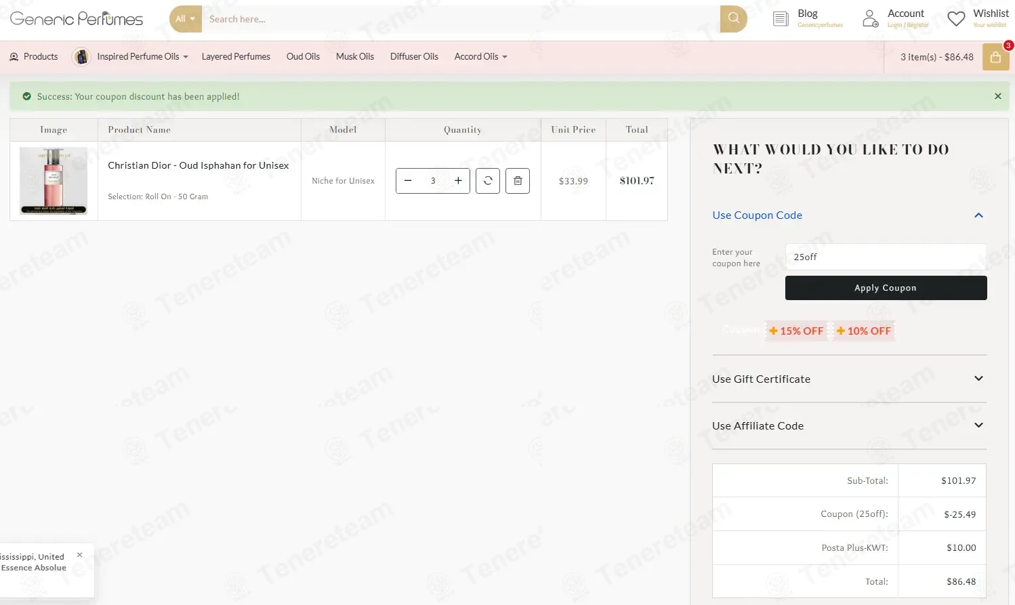1015x605 pixels.
Task: Open the Blog icon
Action: point(781,19)
